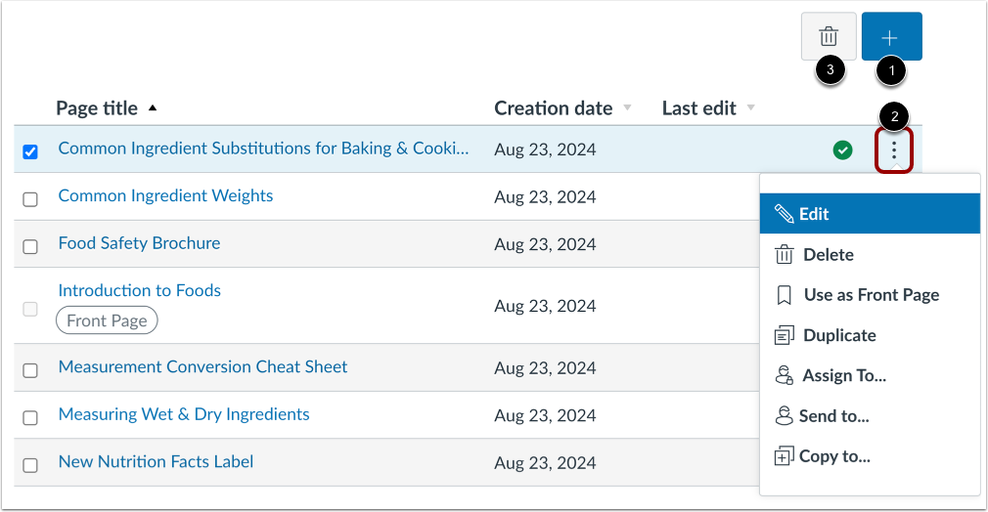Click the plus icon to add a page
Image resolution: width=988 pixels, height=512 pixels.
coord(891,37)
